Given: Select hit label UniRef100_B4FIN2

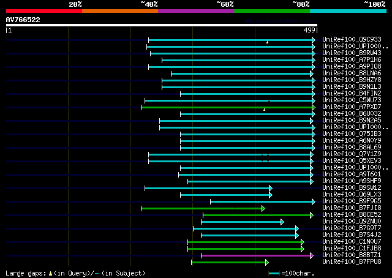Looking at the screenshot, I should 352,94.
